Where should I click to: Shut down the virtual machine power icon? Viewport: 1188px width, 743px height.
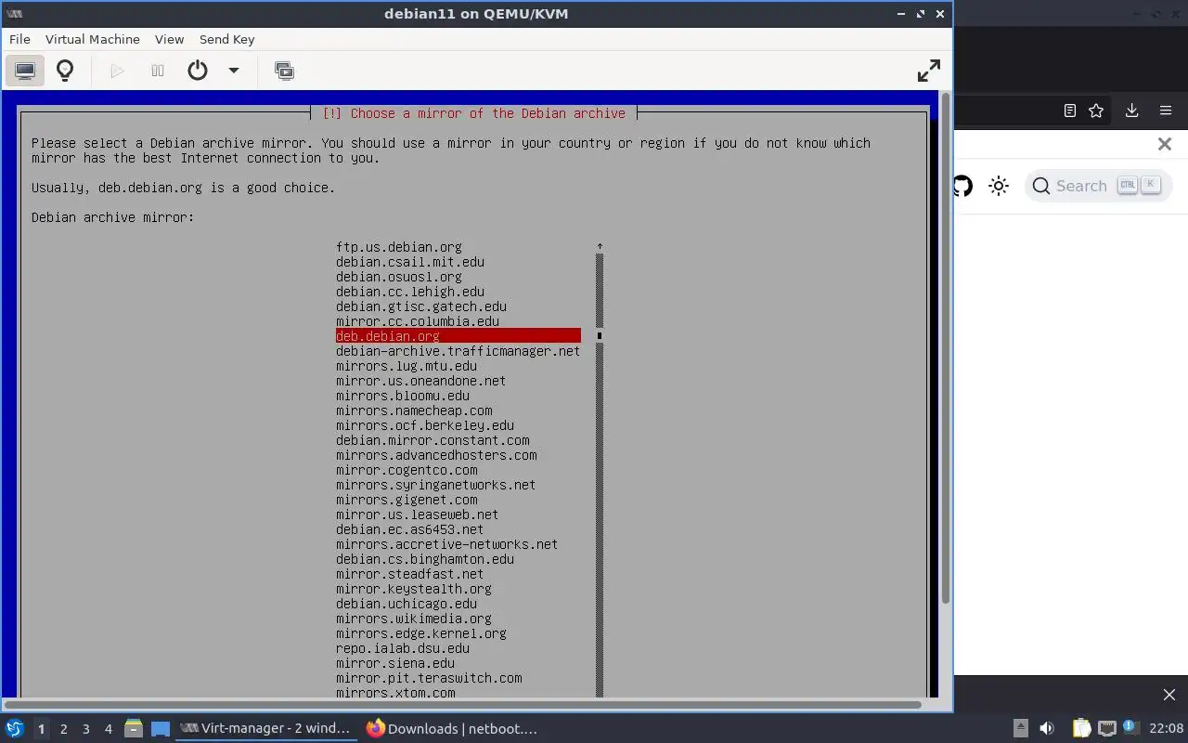[x=198, y=71]
